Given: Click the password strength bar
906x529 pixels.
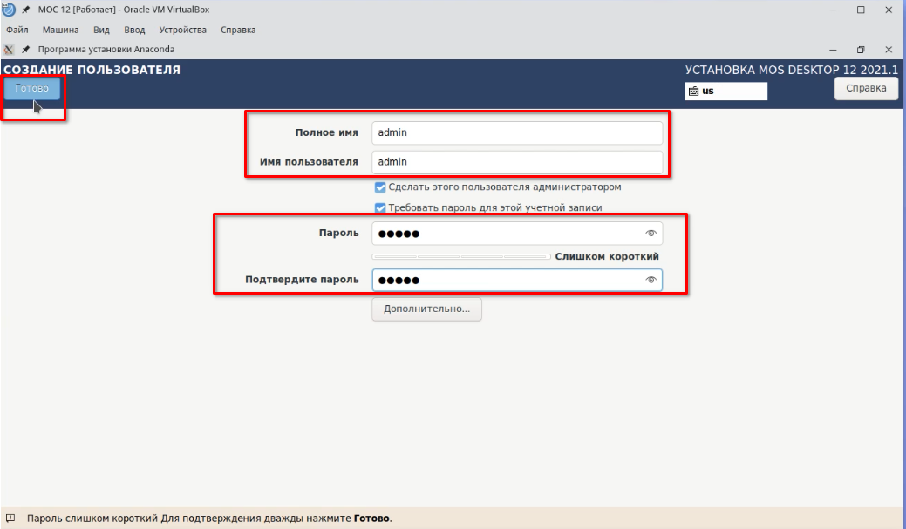Looking at the screenshot, I should [460, 257].
